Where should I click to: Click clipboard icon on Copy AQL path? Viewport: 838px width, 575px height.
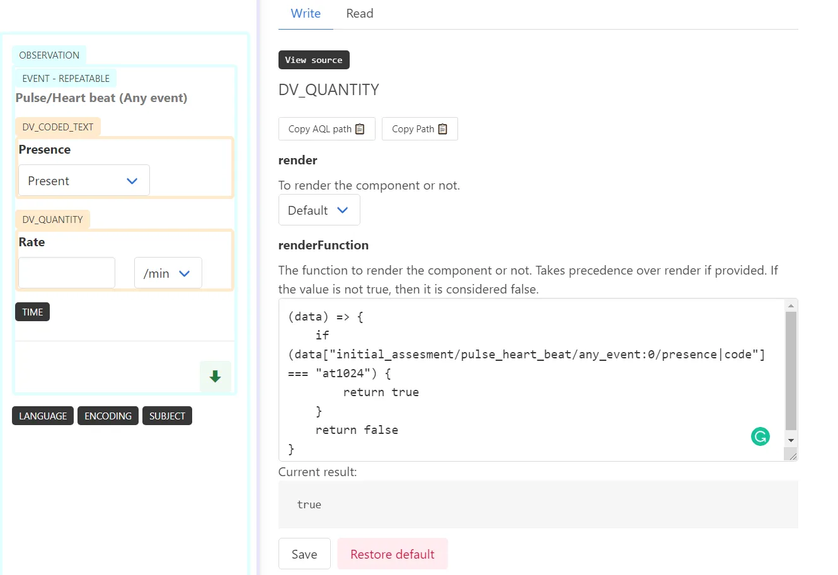360,129
